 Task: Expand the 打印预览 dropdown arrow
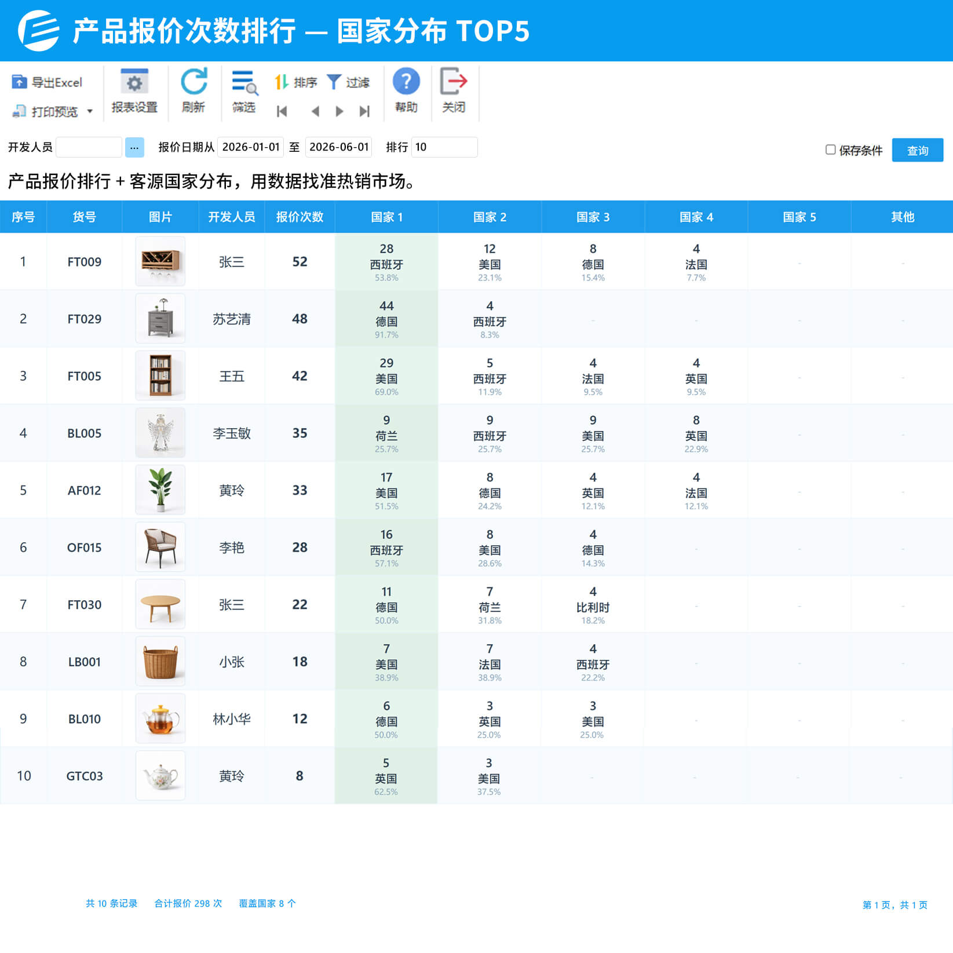click(x=90, y=111)
